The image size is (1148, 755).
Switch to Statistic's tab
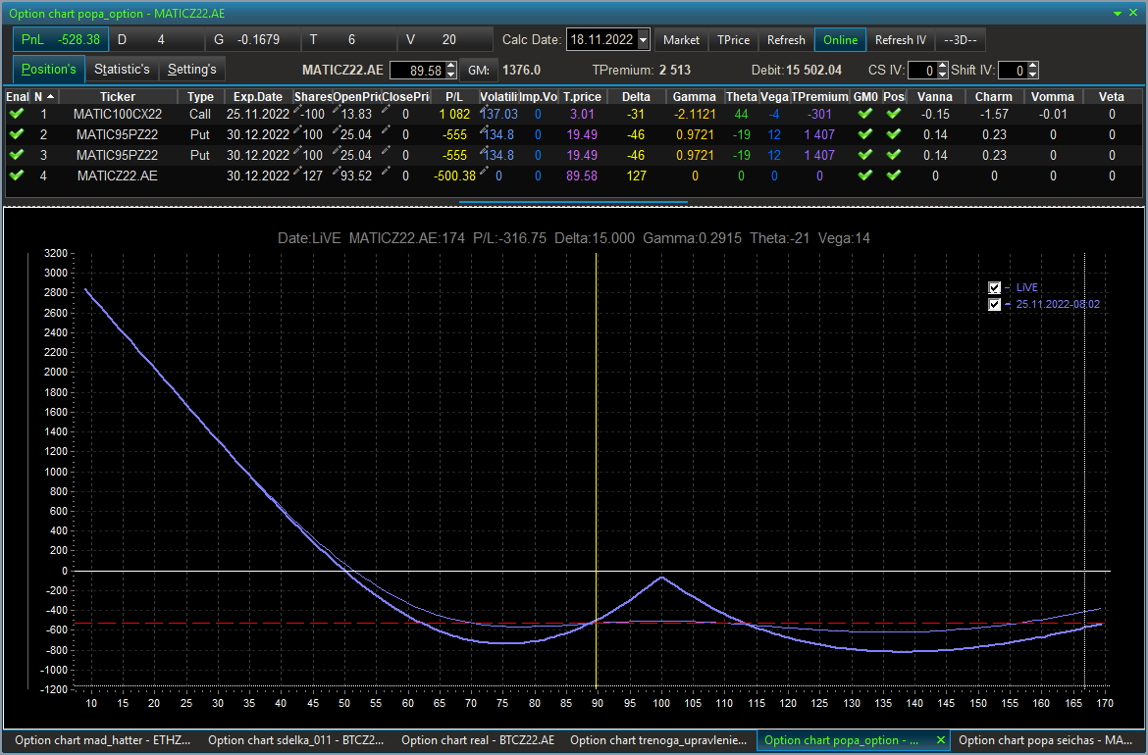click(123, 70)
